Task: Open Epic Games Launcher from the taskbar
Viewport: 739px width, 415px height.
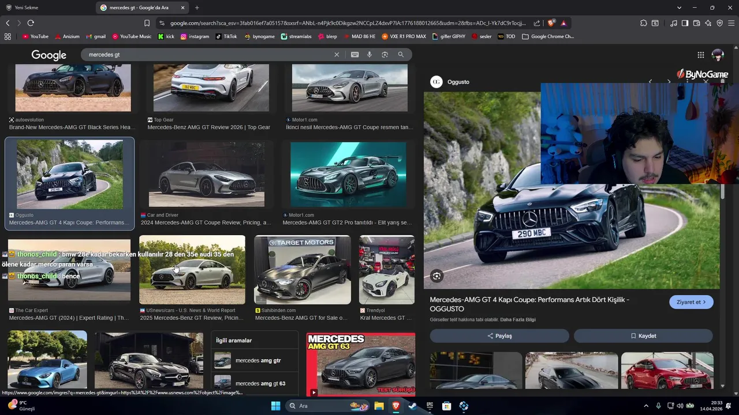Action: [x=430, y=406]
